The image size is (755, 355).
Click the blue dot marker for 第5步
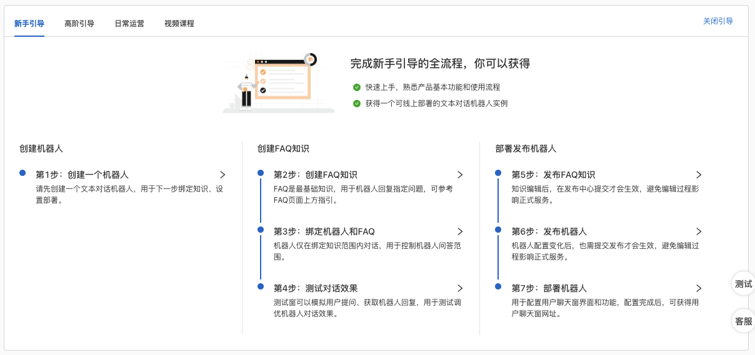pyautogui.click(x=498, y=173)
